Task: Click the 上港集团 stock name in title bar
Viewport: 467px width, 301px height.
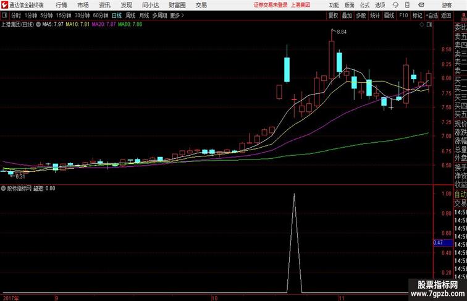Action: pos(300,5)
